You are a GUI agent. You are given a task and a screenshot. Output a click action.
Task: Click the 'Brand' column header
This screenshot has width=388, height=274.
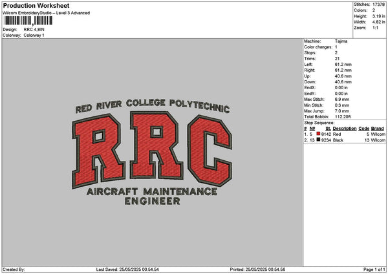tap(378, 129)
